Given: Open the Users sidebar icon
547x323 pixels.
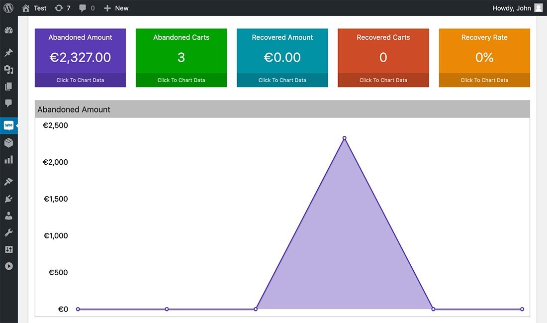Looking at the screenshot, I should [x=9, y=216].
